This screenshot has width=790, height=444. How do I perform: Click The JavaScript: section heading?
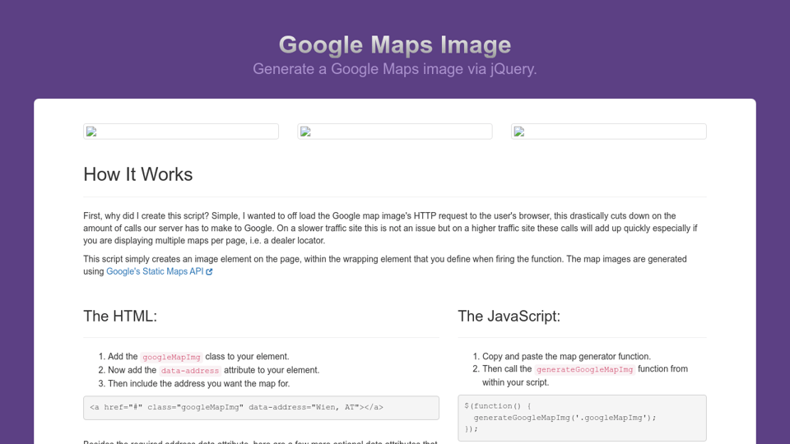[509, 317]
